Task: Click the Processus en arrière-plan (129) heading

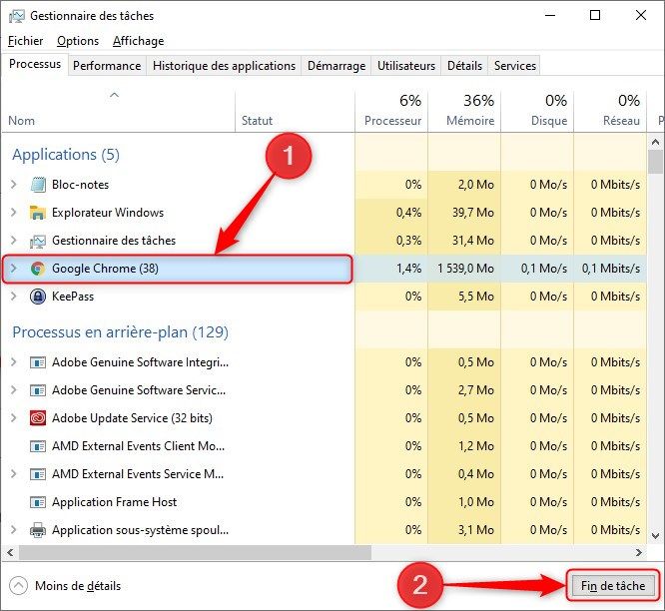Action: coord(121,332)
